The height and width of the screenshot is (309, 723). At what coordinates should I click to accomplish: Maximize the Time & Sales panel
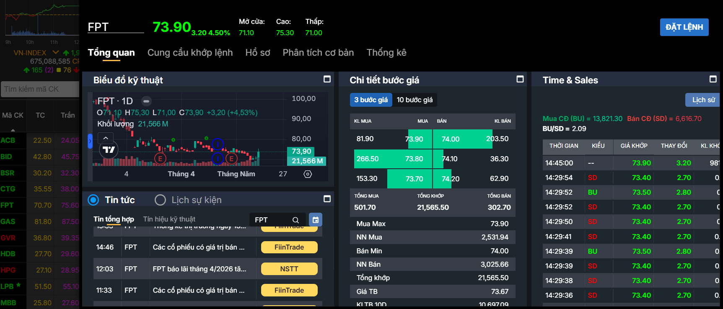[713, 79]
